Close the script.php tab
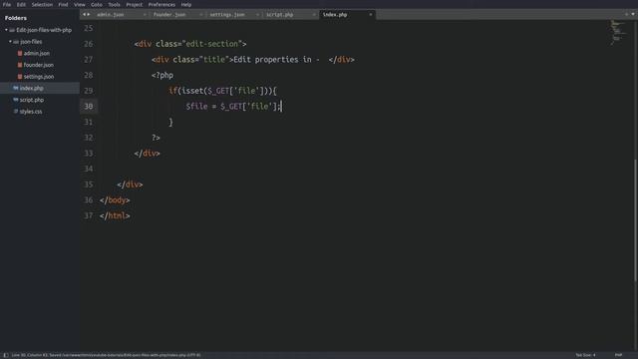This screenshot has width=638, height=359. click(314, 15)
